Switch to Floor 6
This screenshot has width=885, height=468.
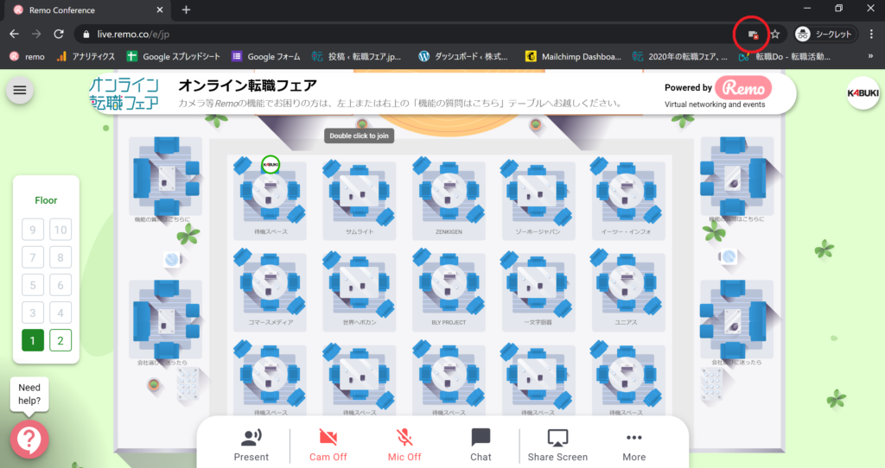point(60,285)
